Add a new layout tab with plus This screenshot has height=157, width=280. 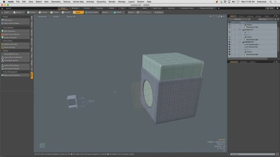(219, 8)
